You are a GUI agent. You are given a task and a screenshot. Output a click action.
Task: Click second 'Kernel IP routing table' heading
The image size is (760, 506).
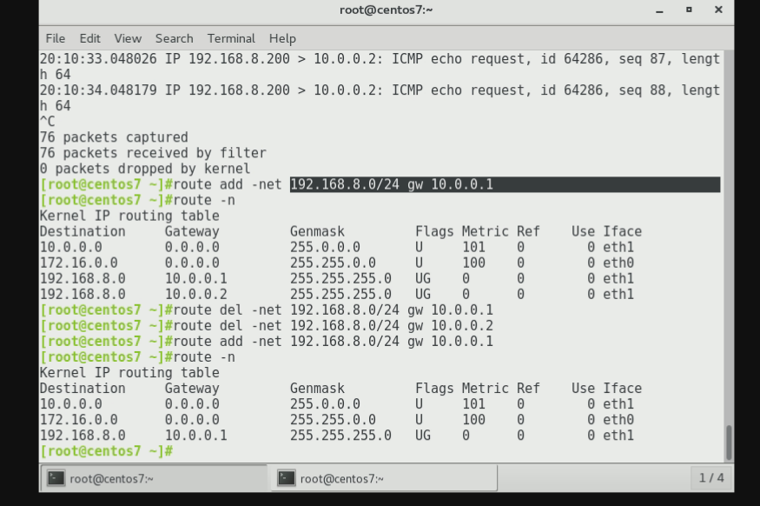click(129, 373)
